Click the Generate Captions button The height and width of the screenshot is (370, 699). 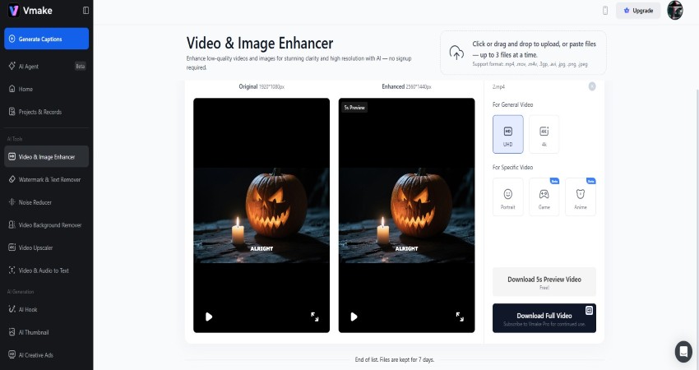click(x=46, y=38)
